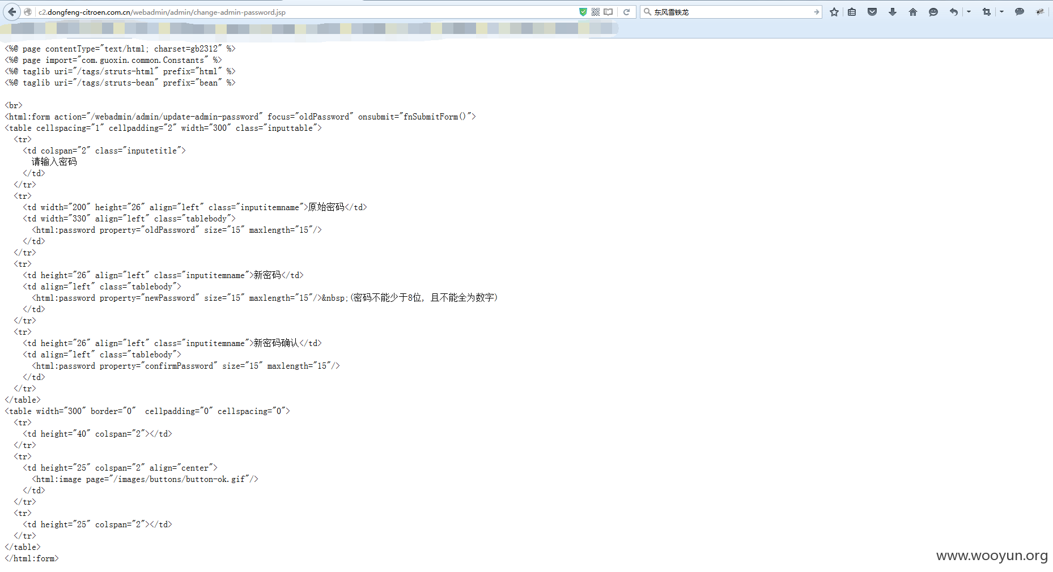Focus the URL address bar
The image size is (1053, 572).
pyautogui.click(x=306, y=12)
